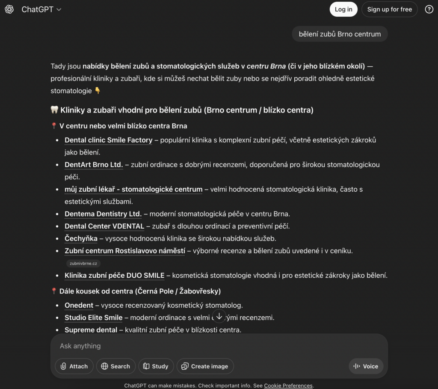
Task: Open the DentArt Brno Ltd. link
Action: 94,165
